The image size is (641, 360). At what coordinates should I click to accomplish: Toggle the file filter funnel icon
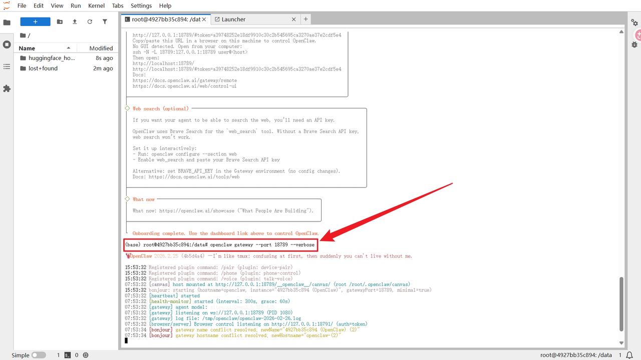pos(105,21)
